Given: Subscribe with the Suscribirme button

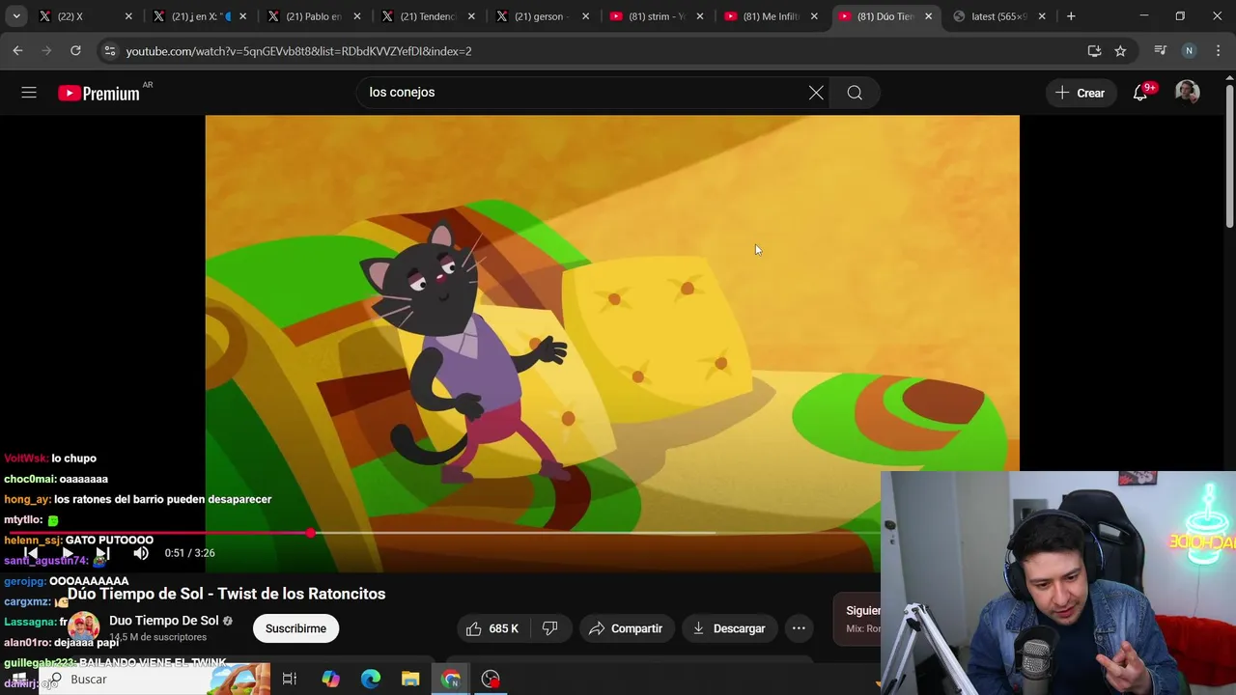Looking at the screenshot, I should (295, 628).
